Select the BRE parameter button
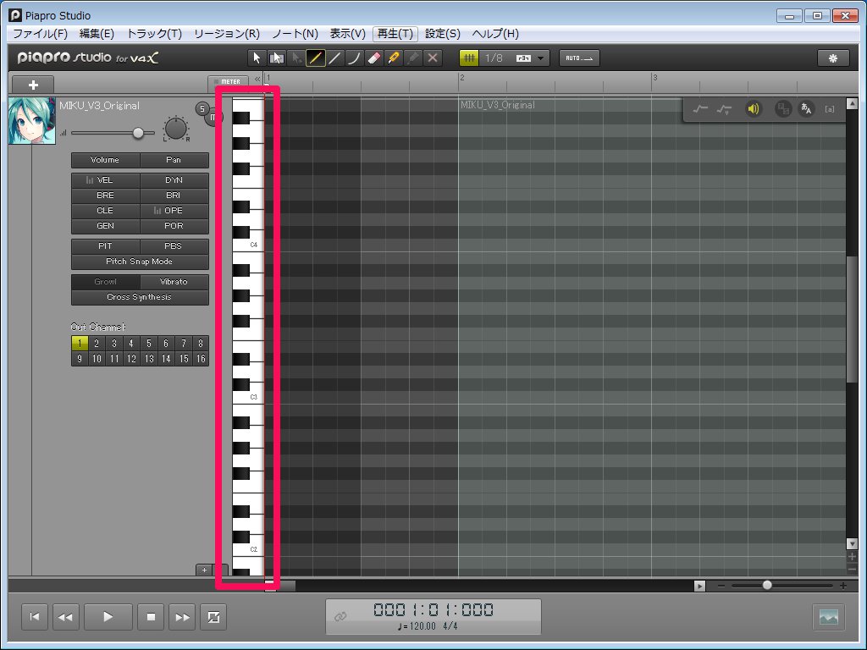This screenshot has height=650, width=867. pyautogui.click(x=105, y=196)
